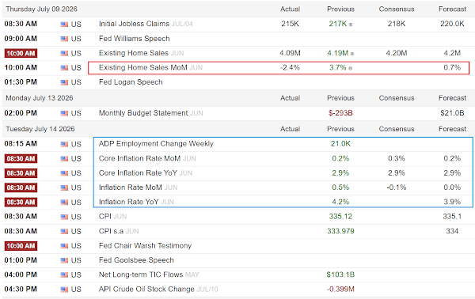Click US flag icon beside Initial Jobless Claims

(x=64, y=25)
